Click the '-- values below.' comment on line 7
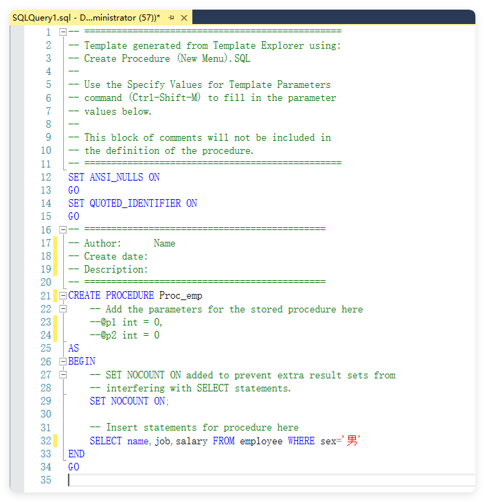The height and width of the screenshot is (502, 485). click(110, 111)
